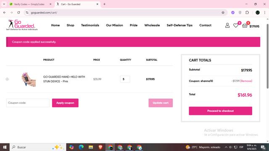Open Copilot from the taskbar
The image size is (269, 151).
pyautogui.click(x=71, y=147)
